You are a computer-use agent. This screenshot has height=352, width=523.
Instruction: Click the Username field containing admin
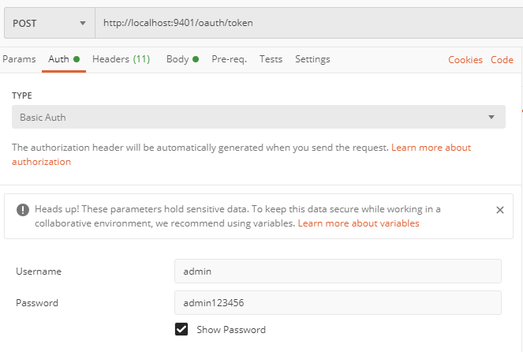[x=338, y=271]
